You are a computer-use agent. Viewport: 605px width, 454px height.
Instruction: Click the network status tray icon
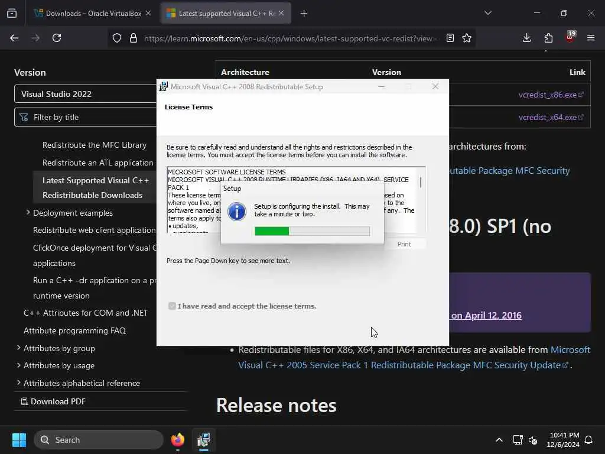(518, 440)
